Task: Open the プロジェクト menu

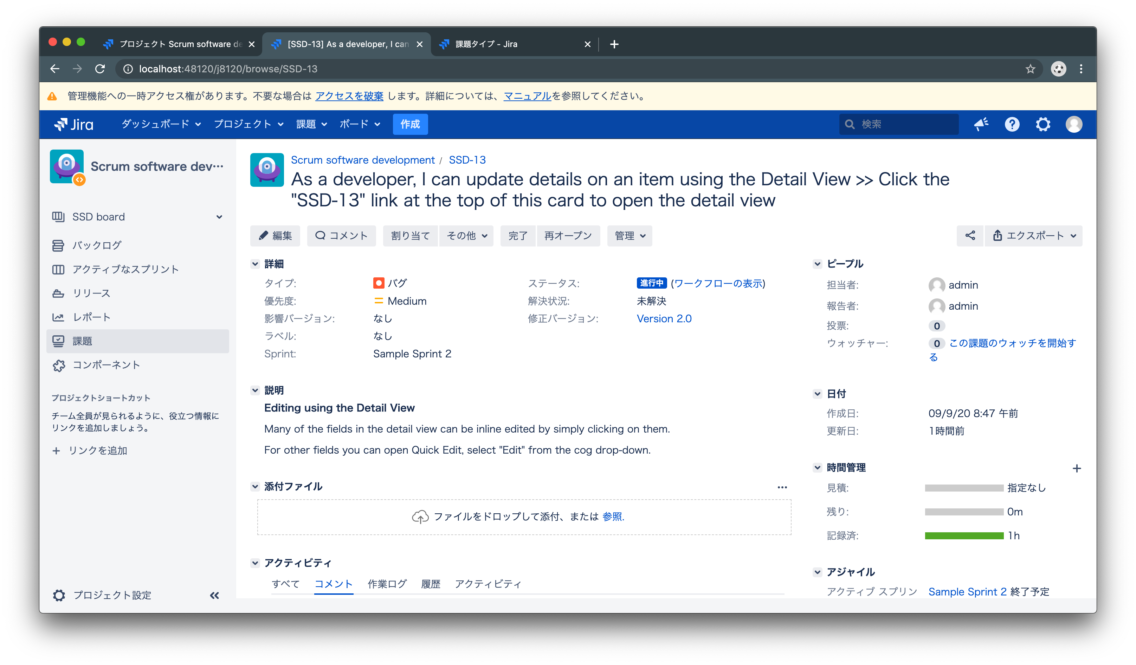Action: [248, 124]
